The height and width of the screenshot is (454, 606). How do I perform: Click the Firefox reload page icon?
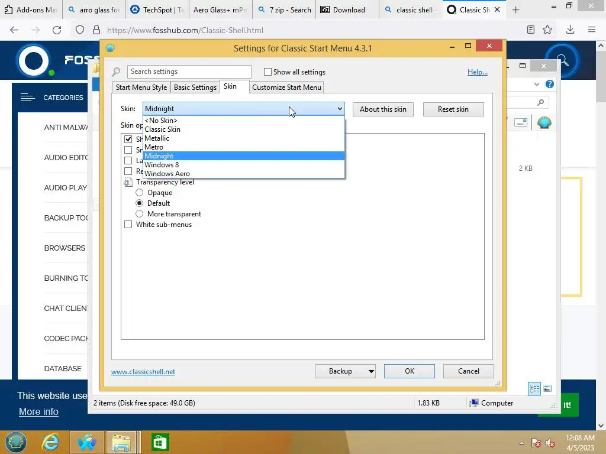click(x=57, y=30)
